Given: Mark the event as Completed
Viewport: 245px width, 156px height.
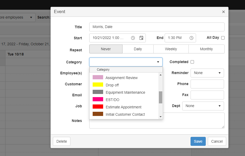Looking at the screenshot, I should (192, 62).
